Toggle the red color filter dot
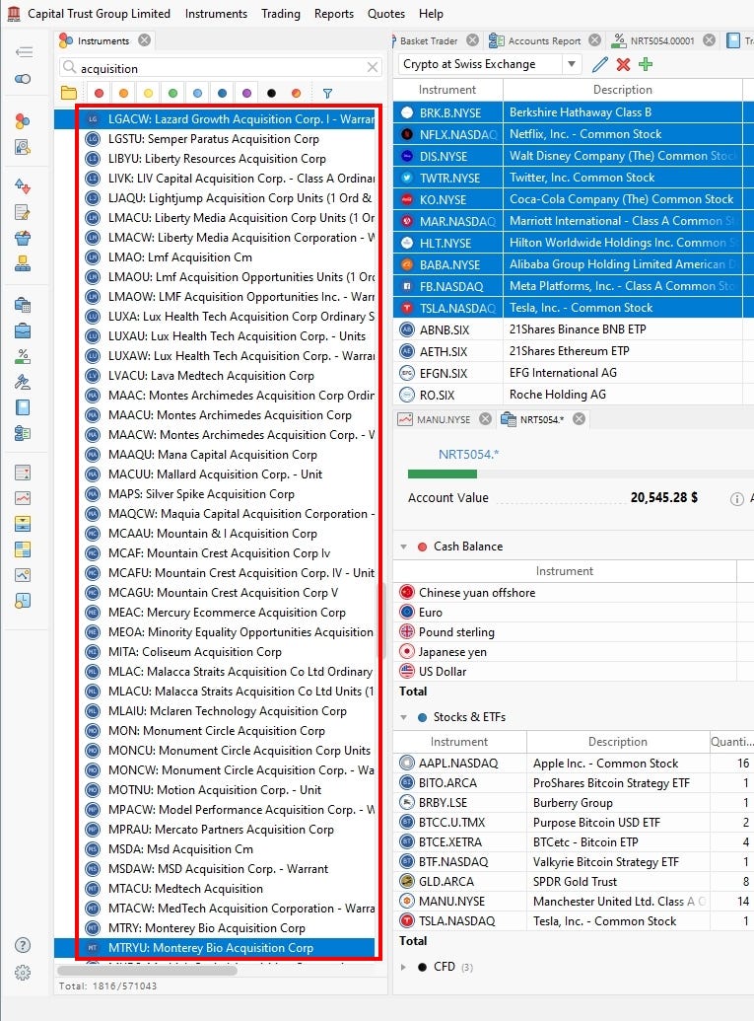This screenshot has width=754, height=1021. 99,93
